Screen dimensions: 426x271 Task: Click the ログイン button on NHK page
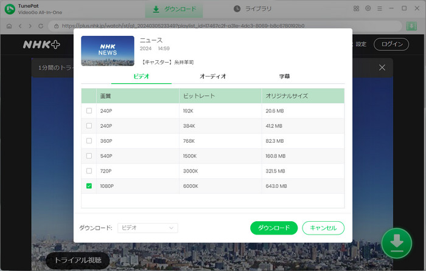coord(391,44)
